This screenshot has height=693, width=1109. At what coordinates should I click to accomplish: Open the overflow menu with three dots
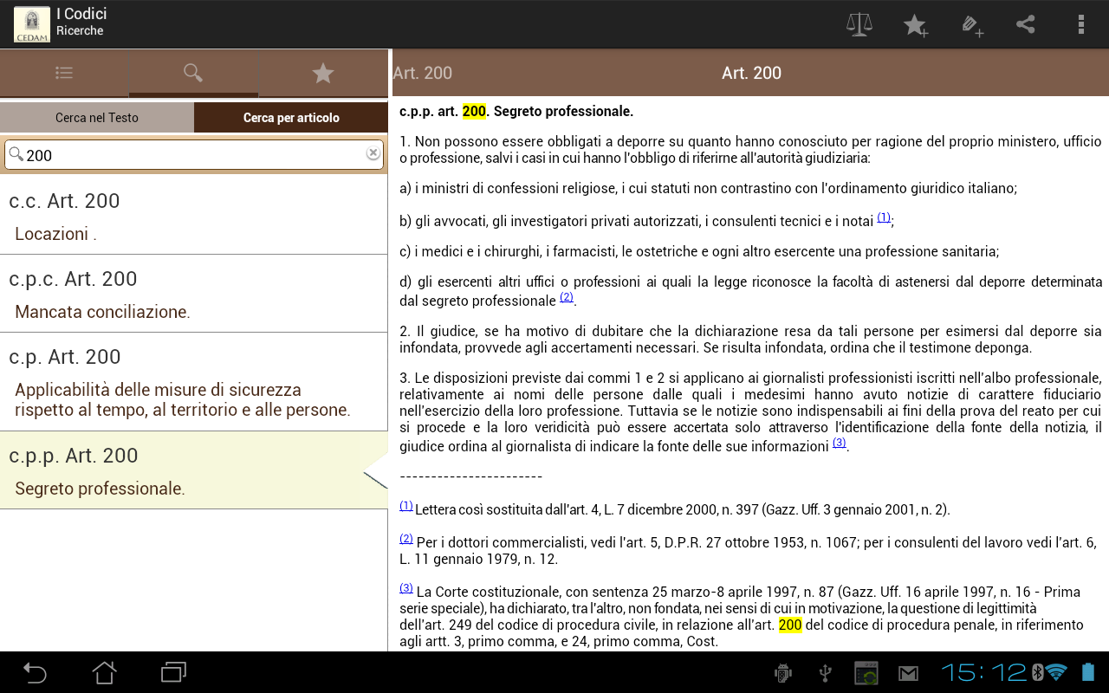[x=1080, y=24]
